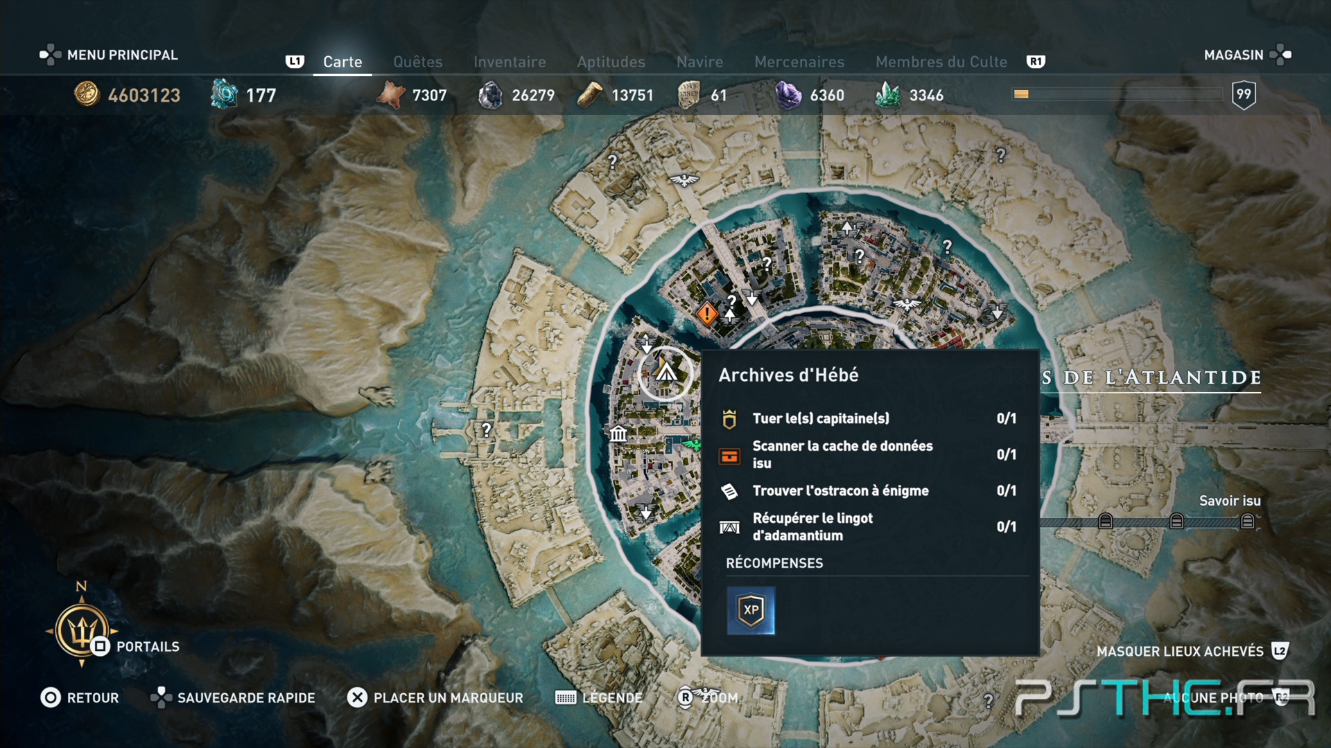Click the Retour button

80,697
